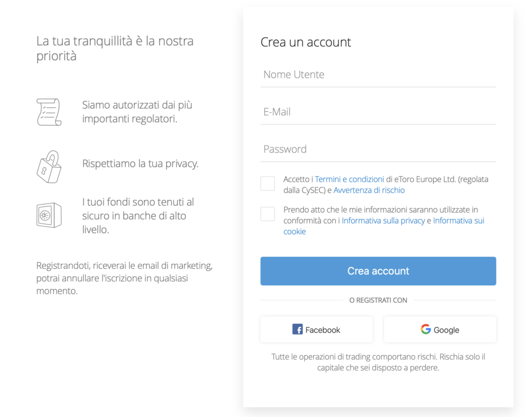Viewport: 525px width, 417px height.
Task: Submit with the Crea account button
Action: pyautogui.click(x=378, y=271)
